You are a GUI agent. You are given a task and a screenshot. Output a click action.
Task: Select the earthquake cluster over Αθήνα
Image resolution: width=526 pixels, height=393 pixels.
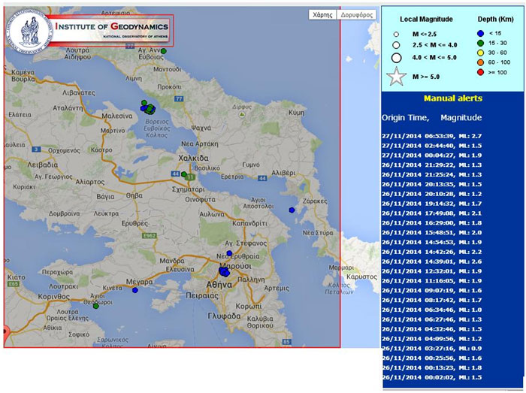[225, 272]
